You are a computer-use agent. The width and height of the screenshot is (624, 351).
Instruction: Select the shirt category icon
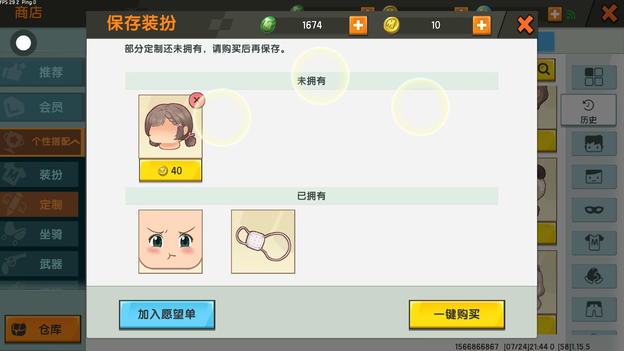coord(594,243)
